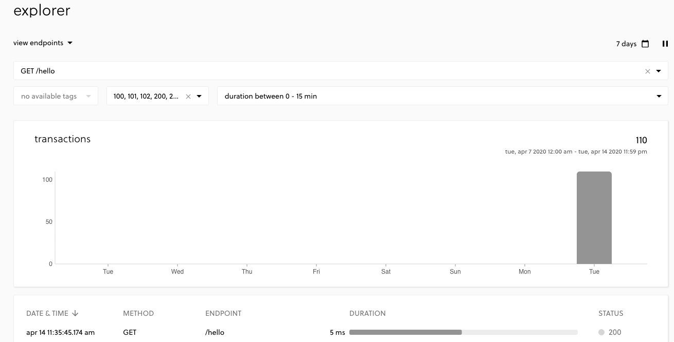Open the calendar date range picker
This screenshot has width=674, height=342.
(645, 44)
